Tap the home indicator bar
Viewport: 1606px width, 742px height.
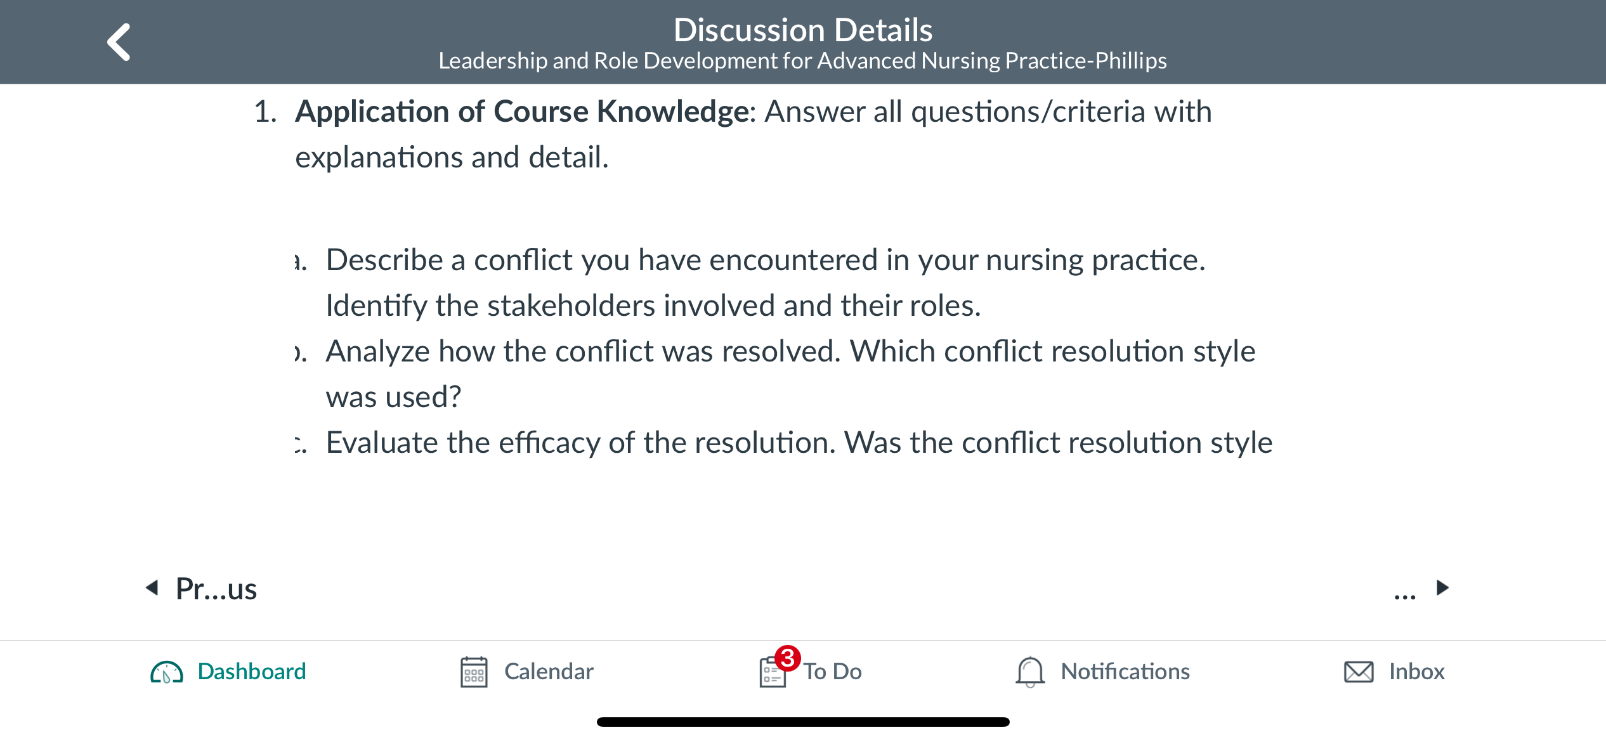point(803,722)
